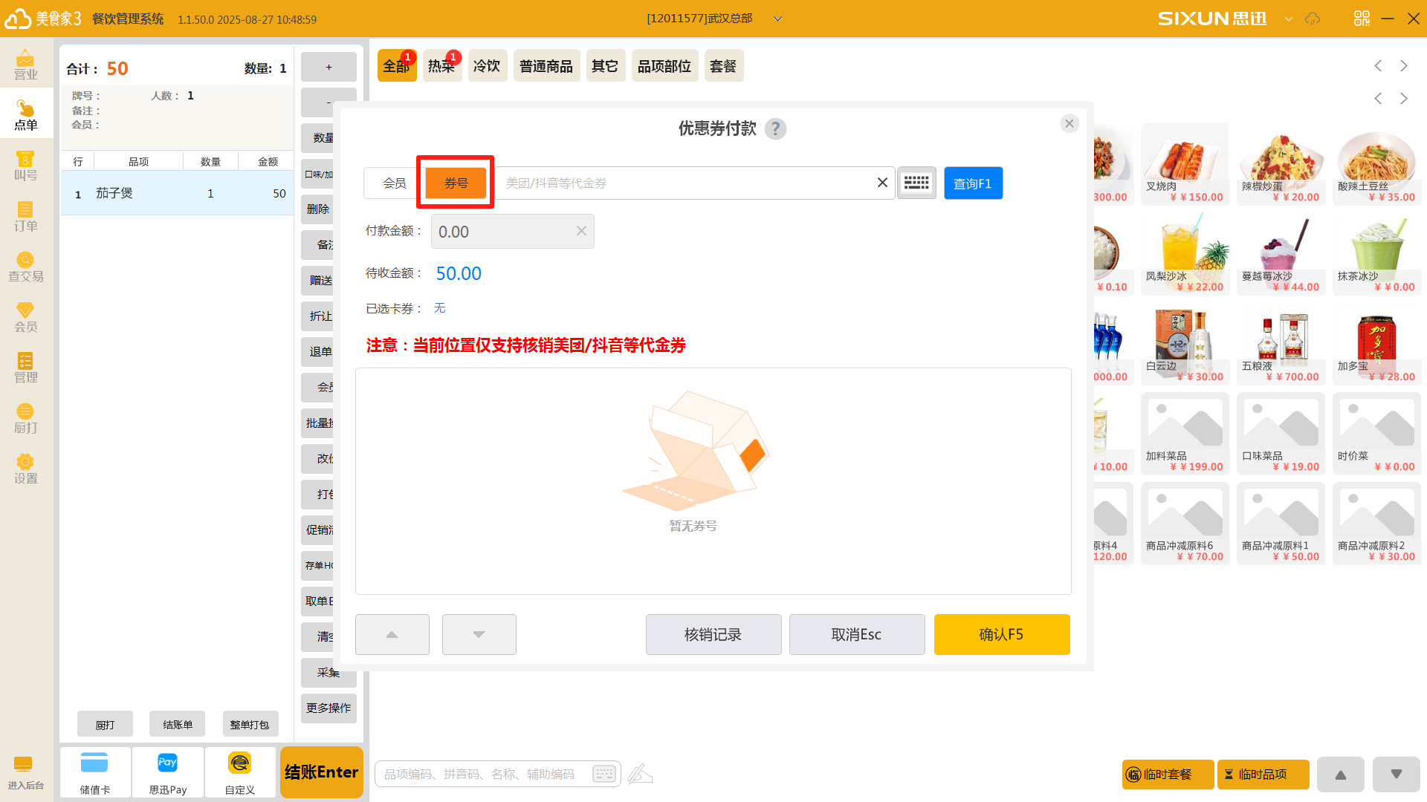Open the 查交易 sidebar icon
This screenshot has width=1427, height=802.
coord(25,267)
